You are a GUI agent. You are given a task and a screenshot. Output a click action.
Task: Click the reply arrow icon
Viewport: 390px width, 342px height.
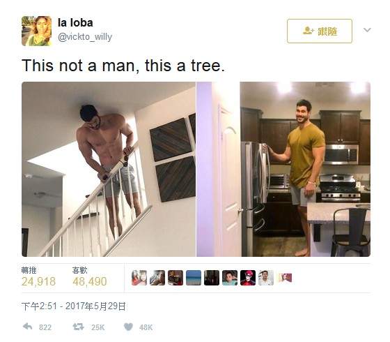click(x=28, y=327)
